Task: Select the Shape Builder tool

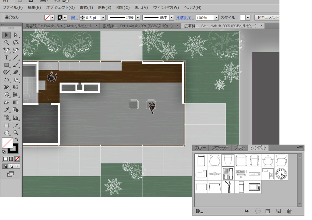Action: (x=6, y=95)
